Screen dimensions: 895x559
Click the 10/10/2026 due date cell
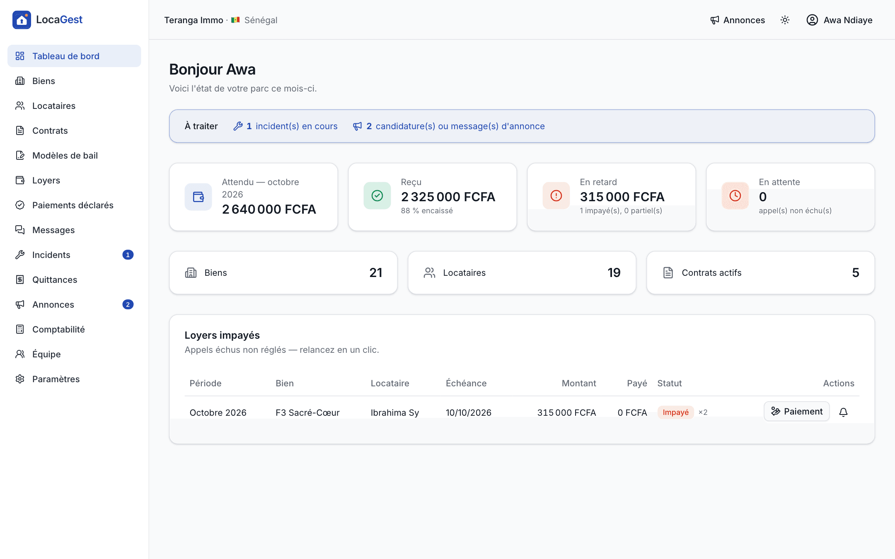pos(469,412)
